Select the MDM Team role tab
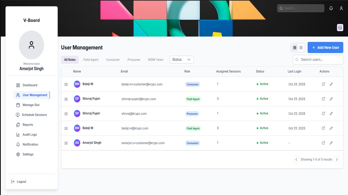This screenshot has height=195, width=348. [x=156, y=60]
